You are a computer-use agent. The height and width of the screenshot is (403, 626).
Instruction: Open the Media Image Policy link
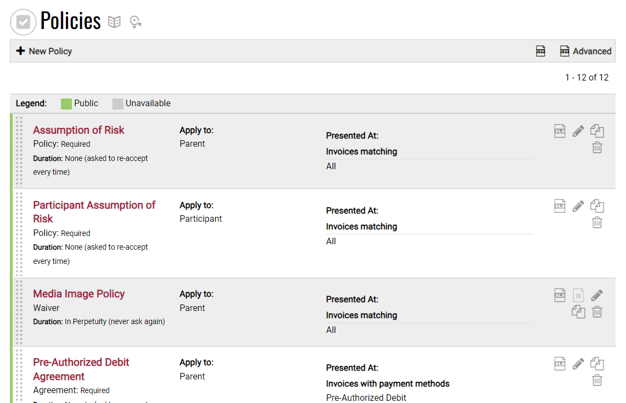coord(79,294)
